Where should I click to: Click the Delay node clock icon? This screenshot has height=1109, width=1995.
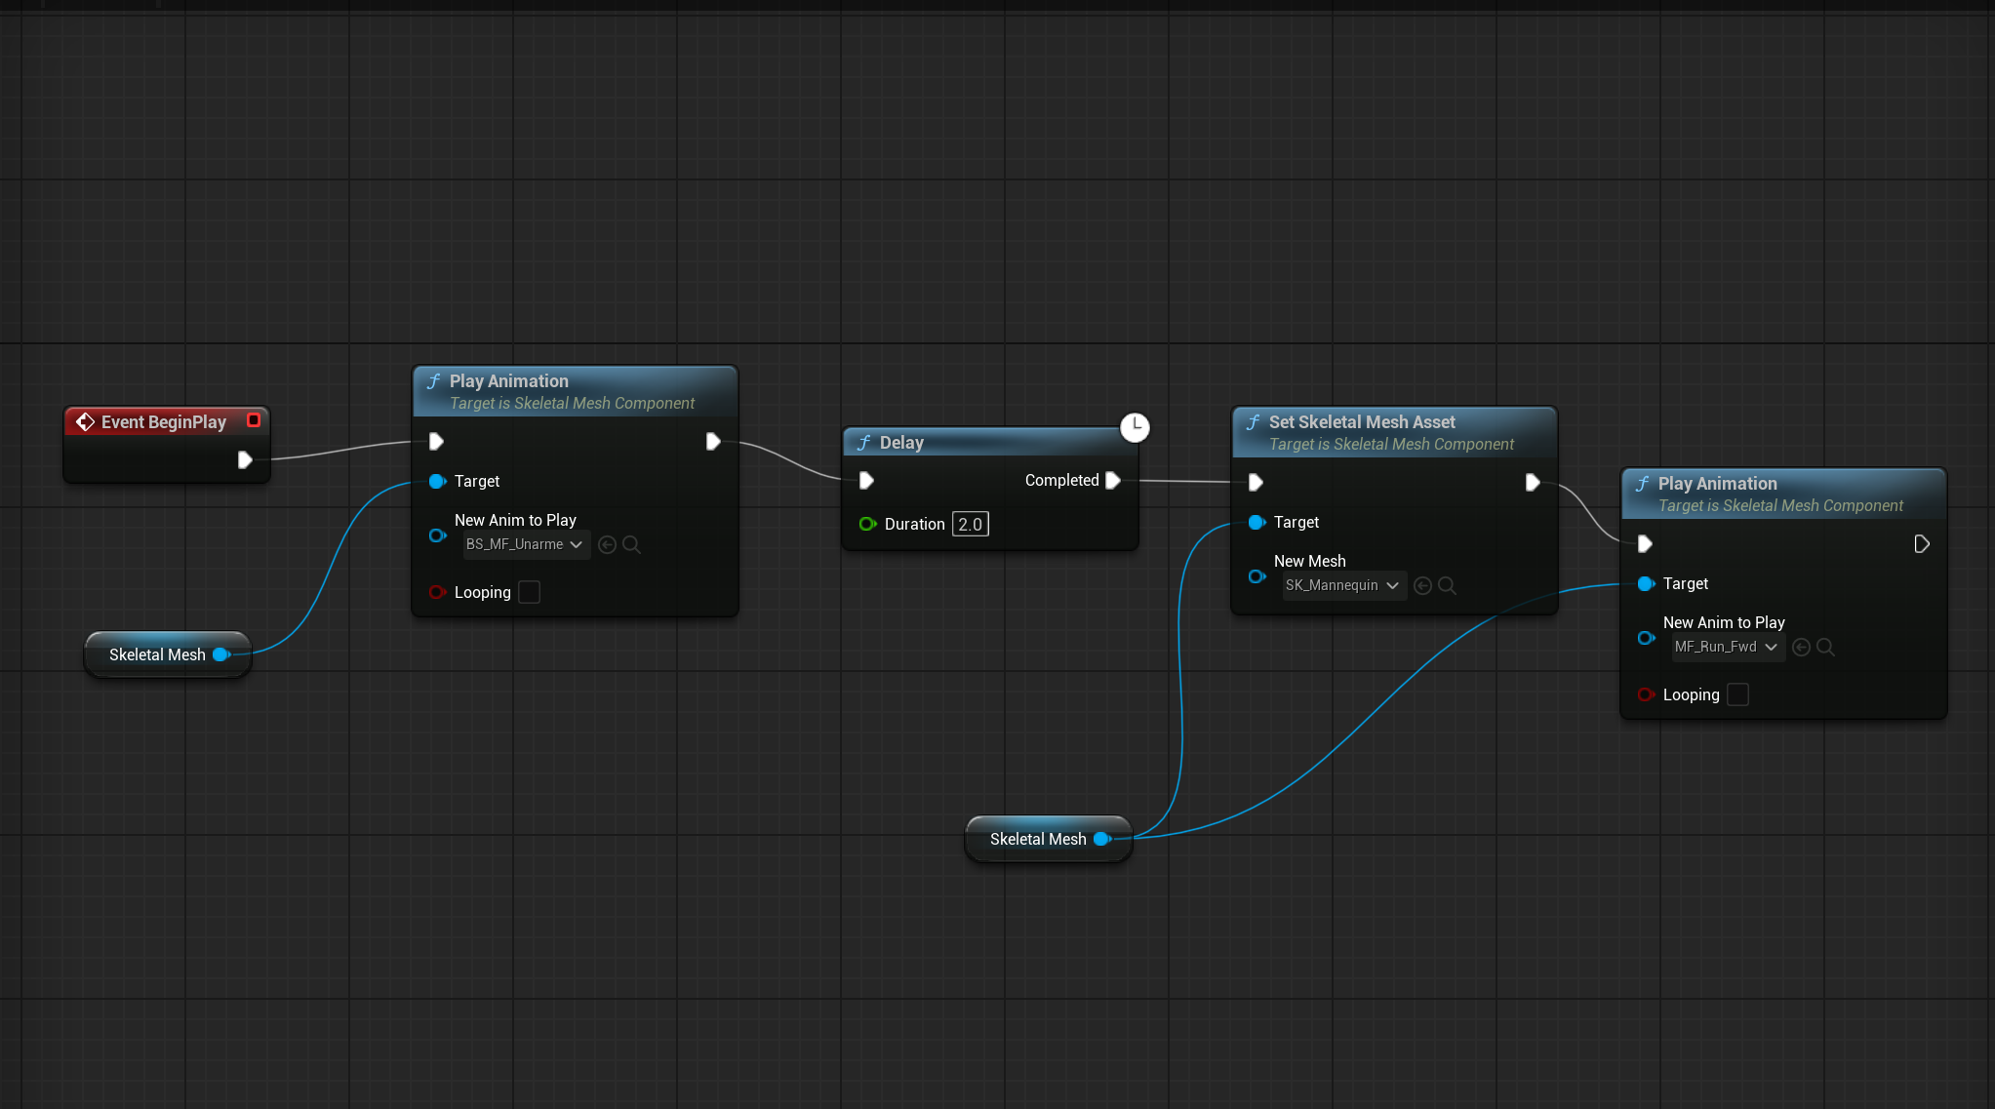[1134, 427]
